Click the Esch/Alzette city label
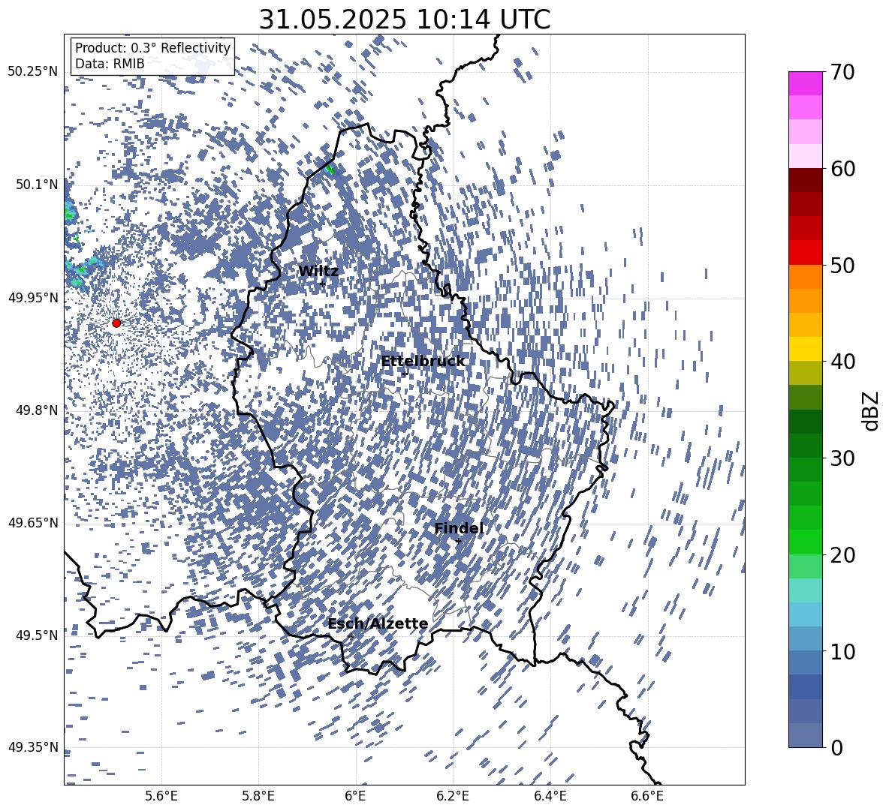The height and width of the screenshot is (811, 889). pos(378,623)
